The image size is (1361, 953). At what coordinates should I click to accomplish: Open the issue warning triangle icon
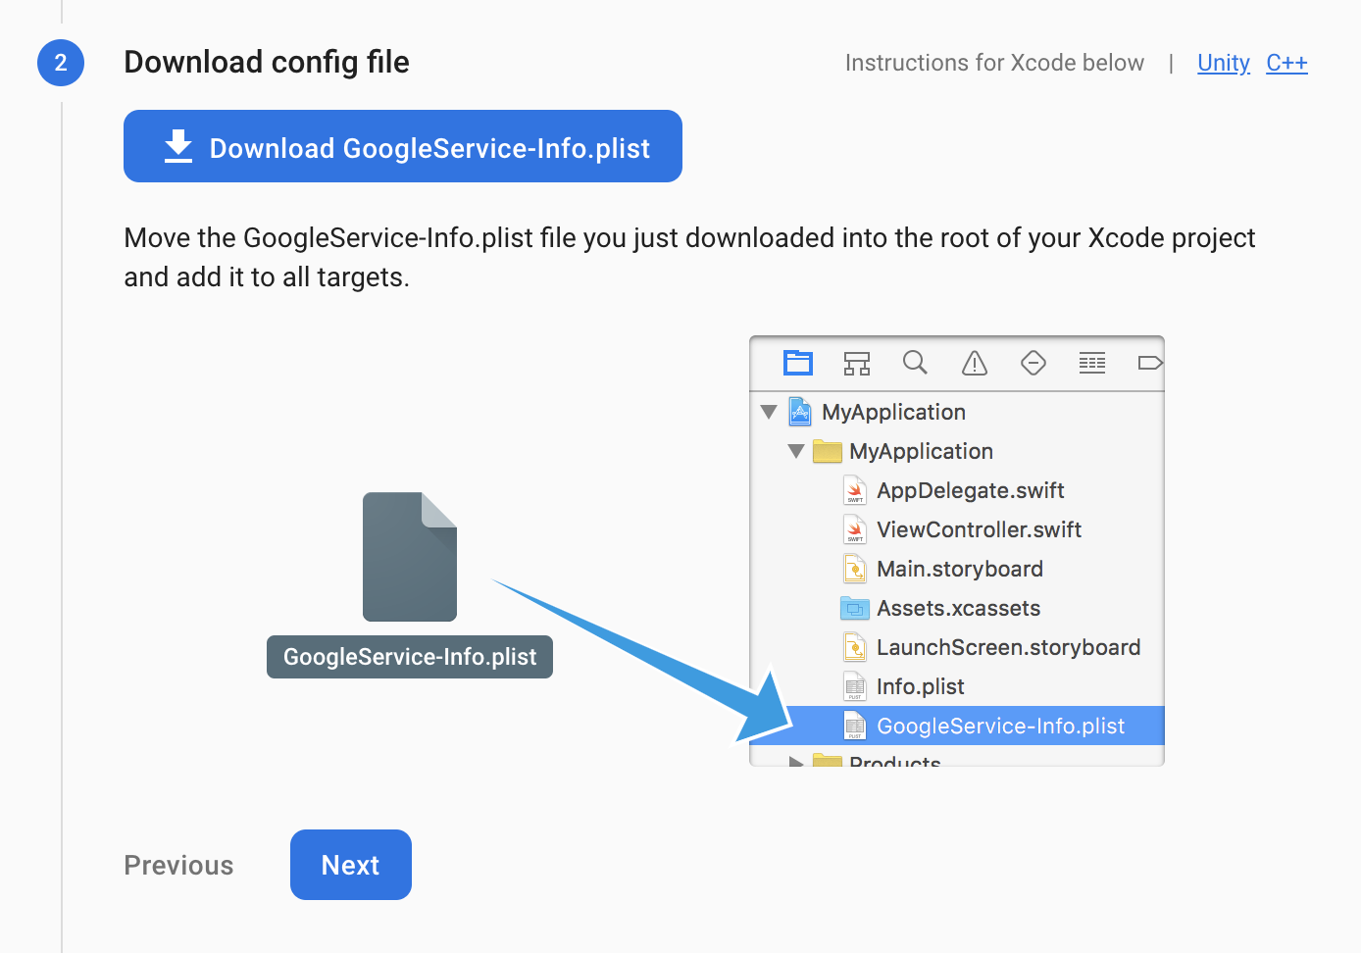[x=975, y=363]
